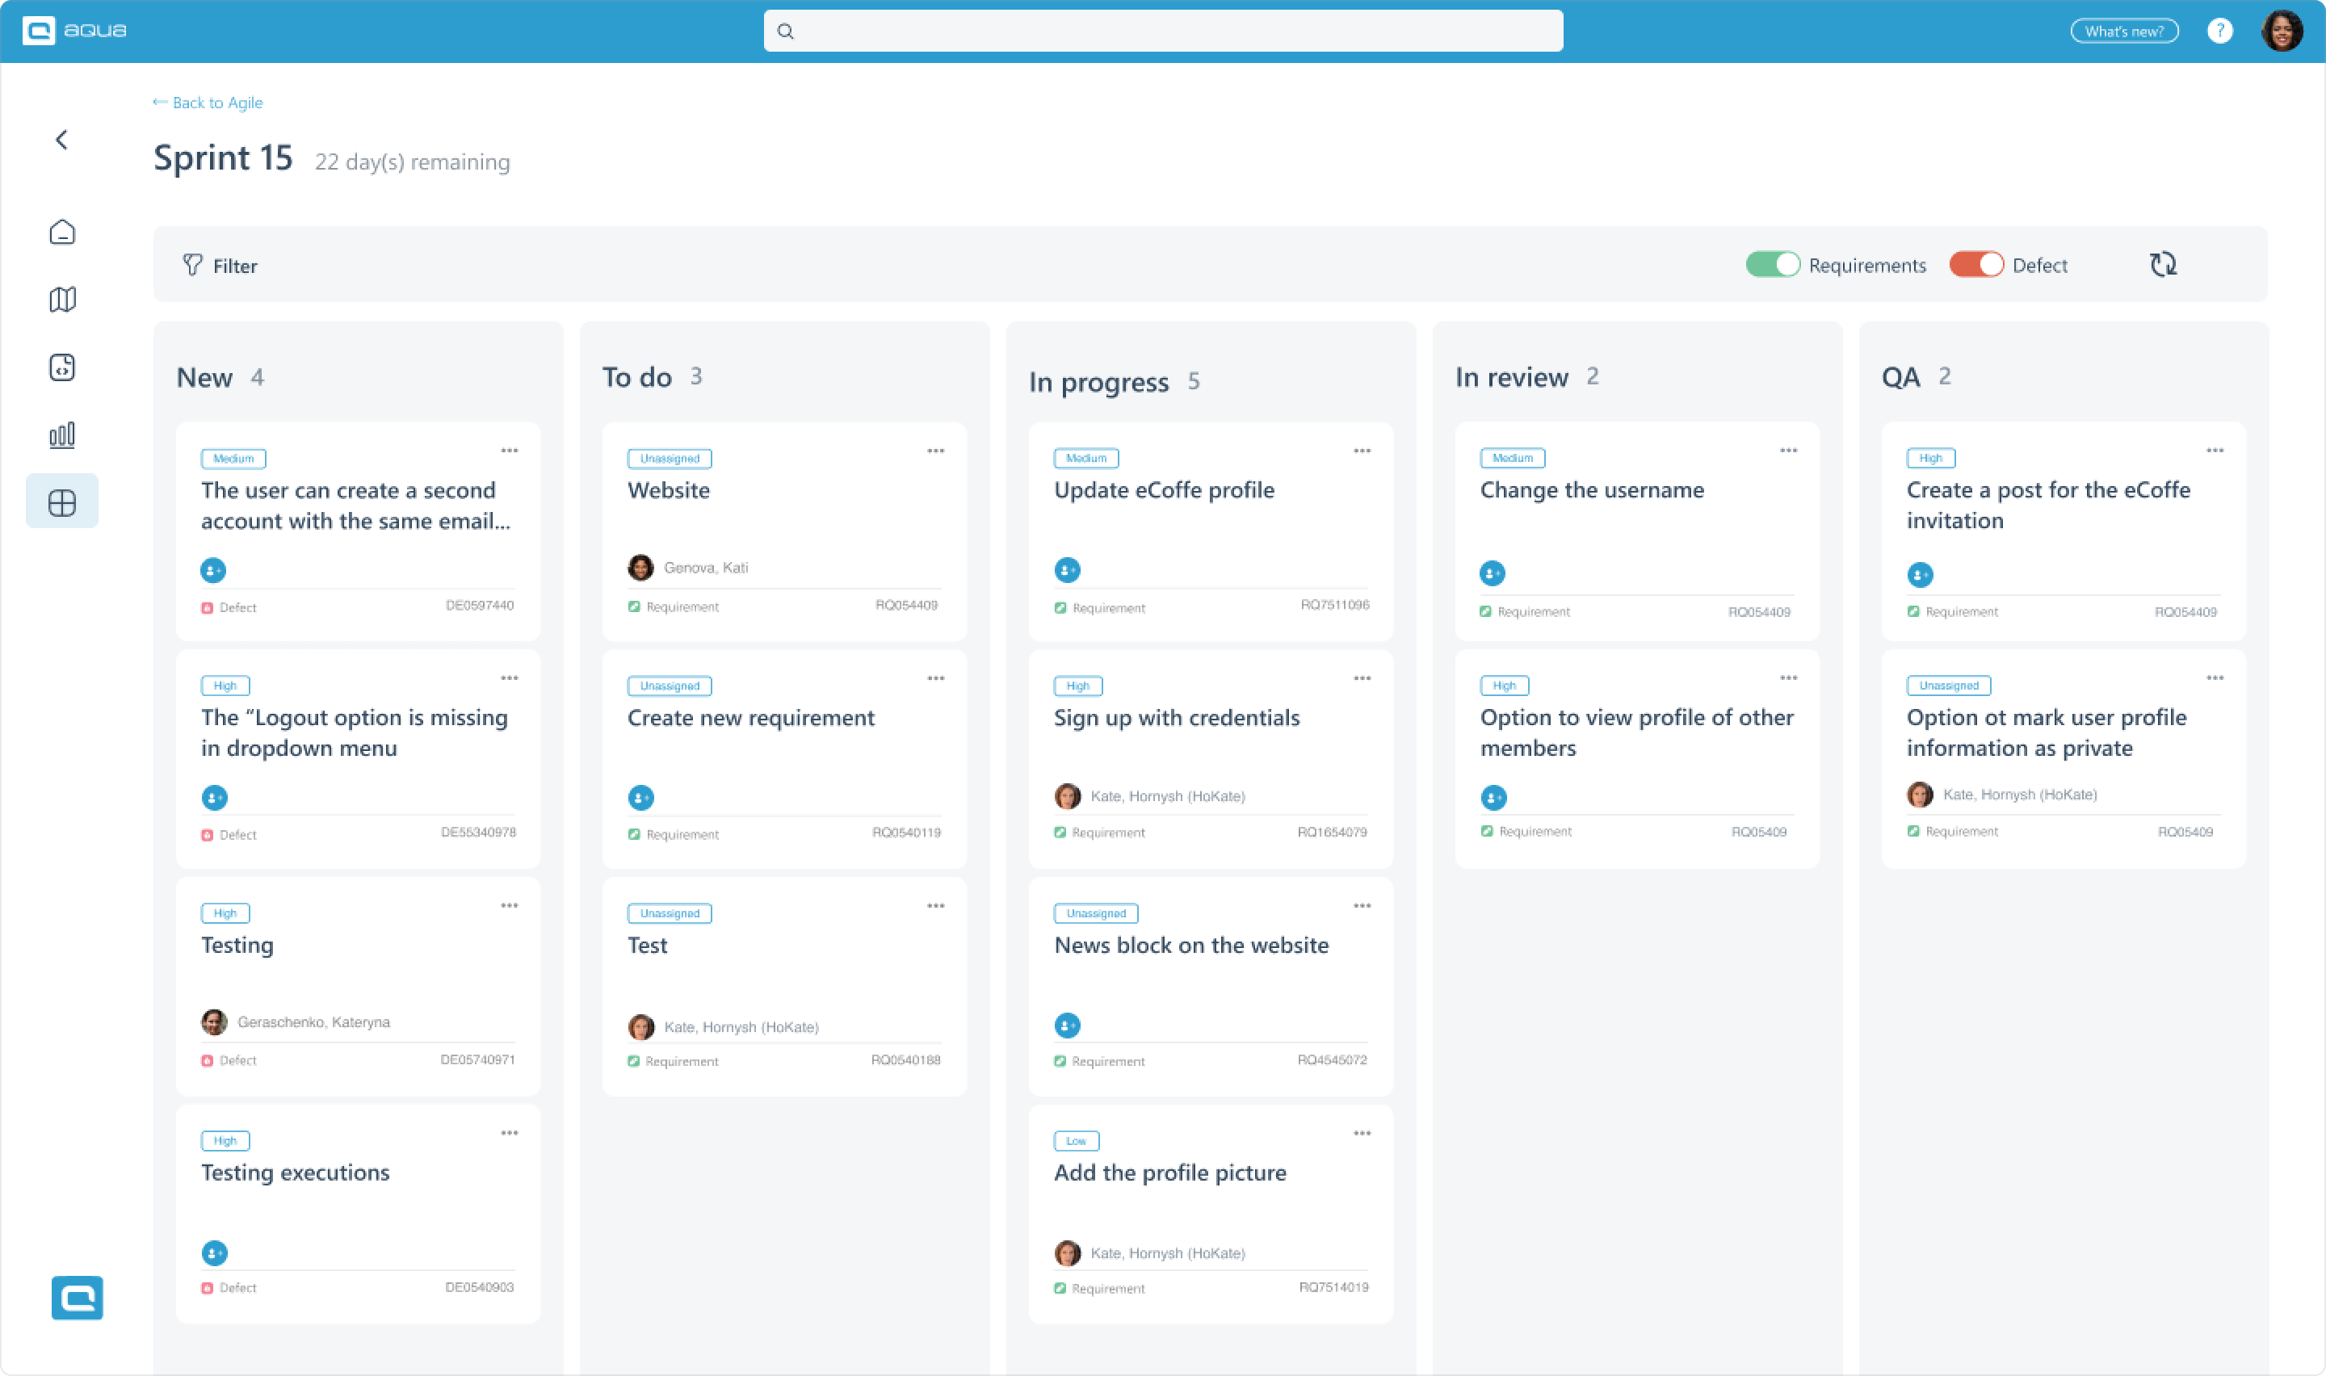Click the help question-mark icon in the header
This screenshot has width=2326, height=1376.
click(x=2220, y=31)
